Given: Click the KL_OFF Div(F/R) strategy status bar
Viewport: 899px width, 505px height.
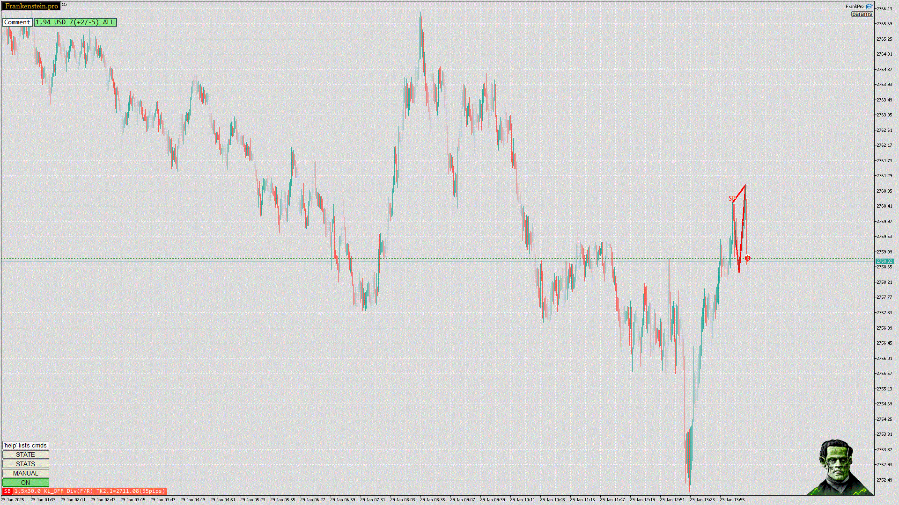Looking at the screenshot, I should (89, 491).
